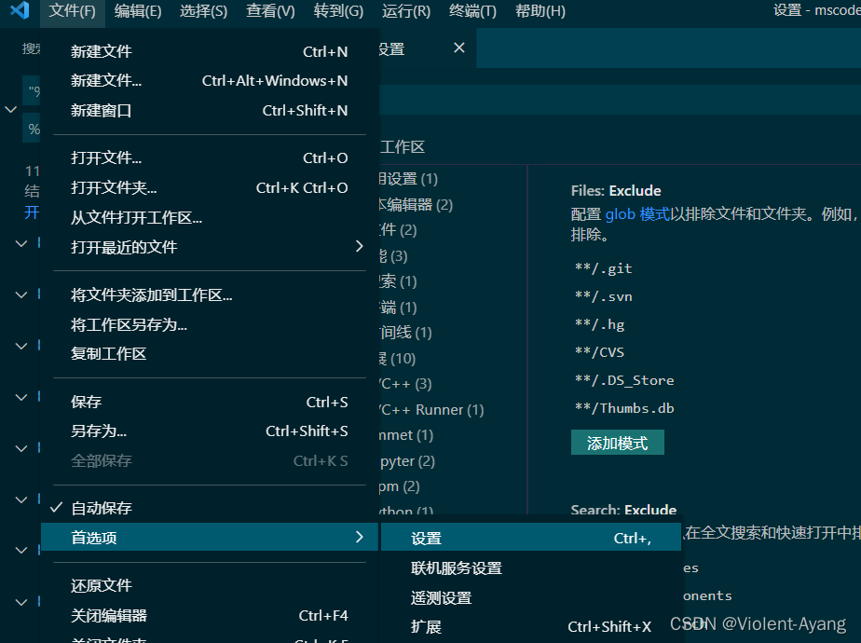Close the 设置 editor tab

[x=459, y=48]
